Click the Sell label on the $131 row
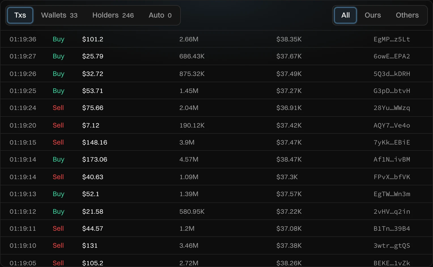Viewport: 433px width, 267px height. (x=58, y=245)
